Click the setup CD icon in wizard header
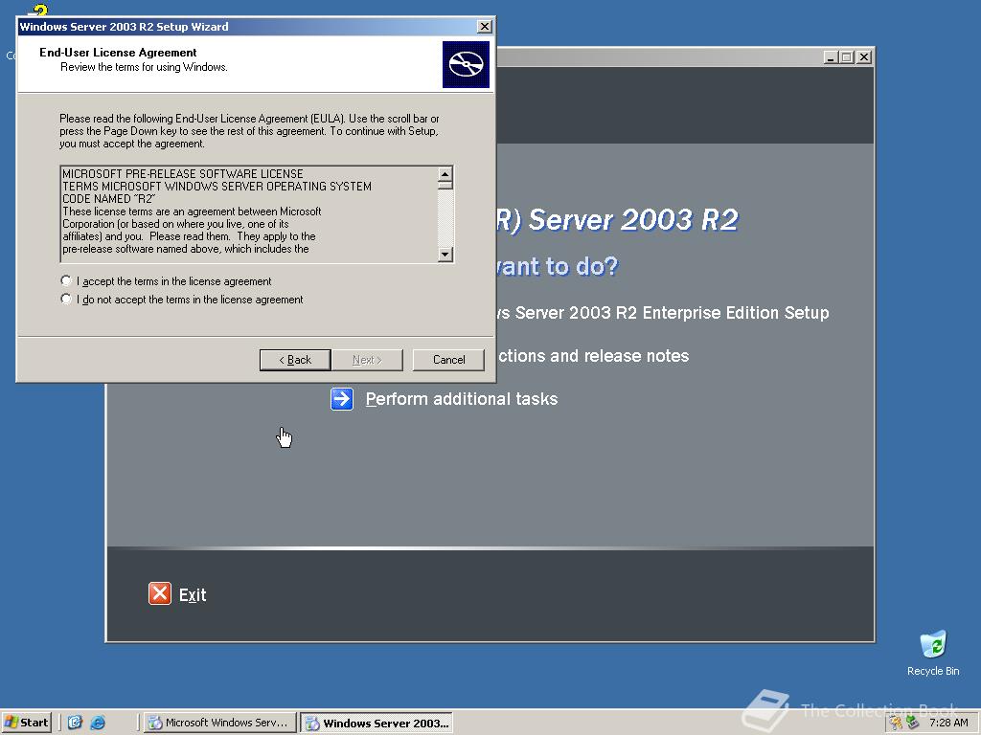This screenshot has height=735, width=981. tap(466, 64)
